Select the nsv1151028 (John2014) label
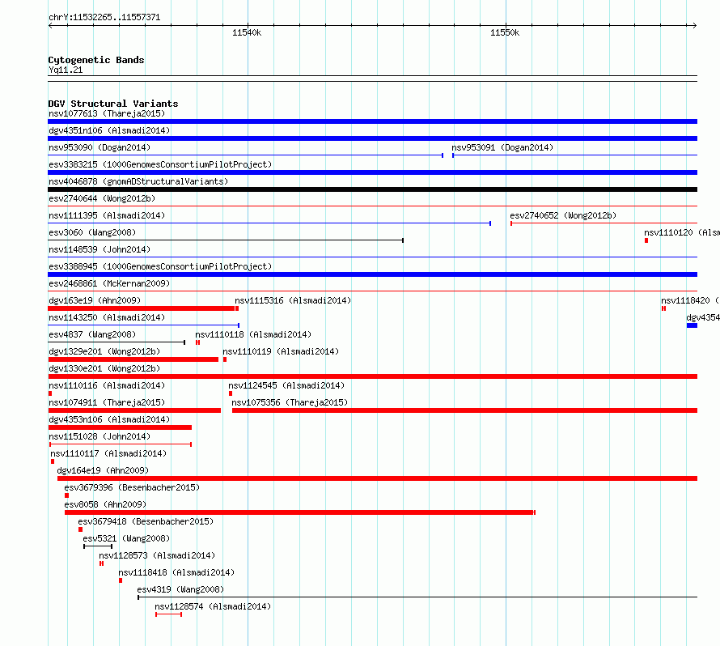Screen dimensions: 720x646 click(100, 436)
